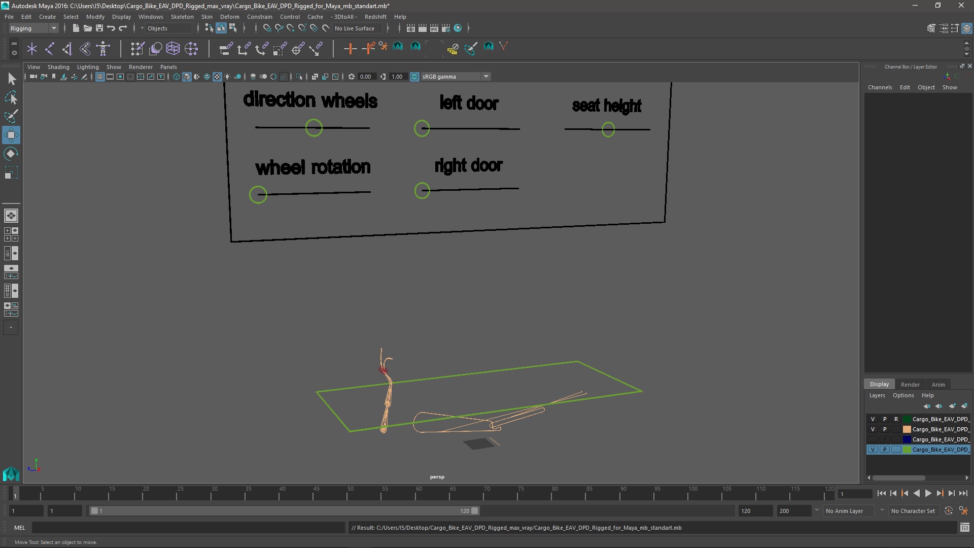Click the Create Cluster shelf icon
974x548 pixels.
191,49
